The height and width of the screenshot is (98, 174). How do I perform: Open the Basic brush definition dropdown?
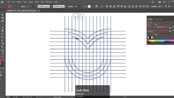(66, 7)
